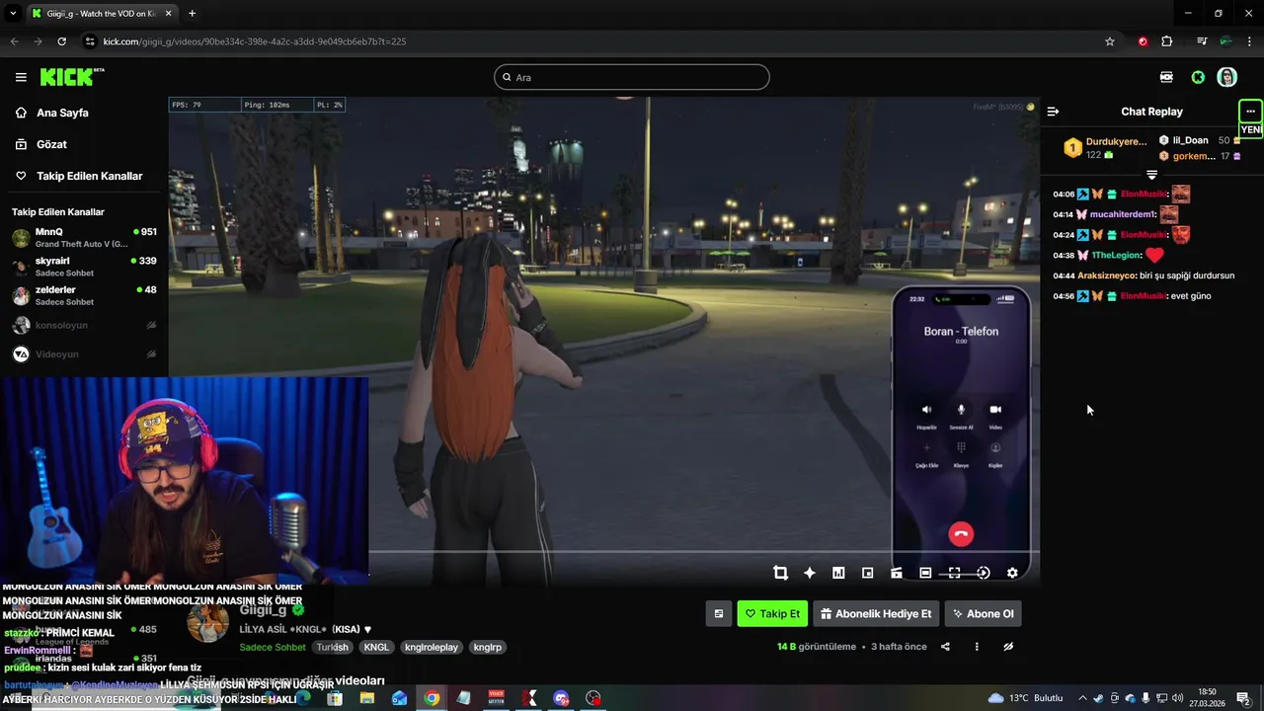Screen dimensions: 1264x711
Task: Click the kngIroleplay tag
Action: pos(432,647)
